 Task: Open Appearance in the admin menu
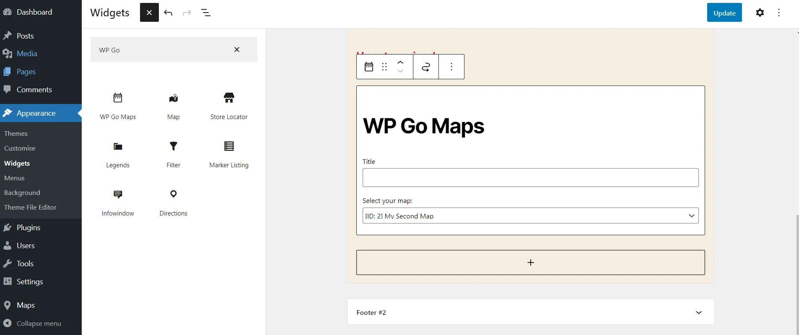pyautogui.click(x=41, y=113)
